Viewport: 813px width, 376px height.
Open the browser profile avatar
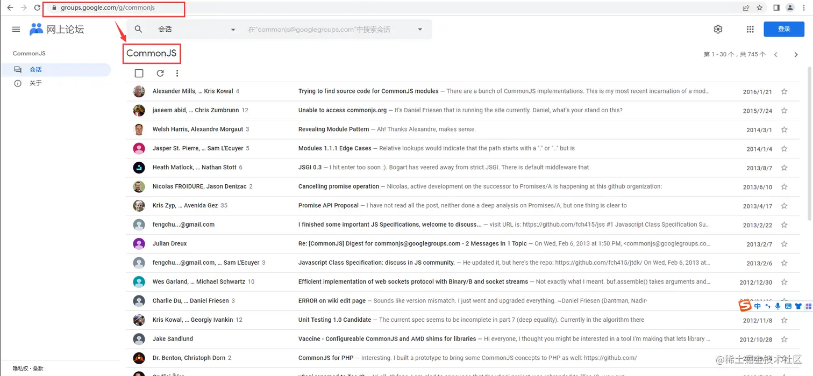pos(790,8)
